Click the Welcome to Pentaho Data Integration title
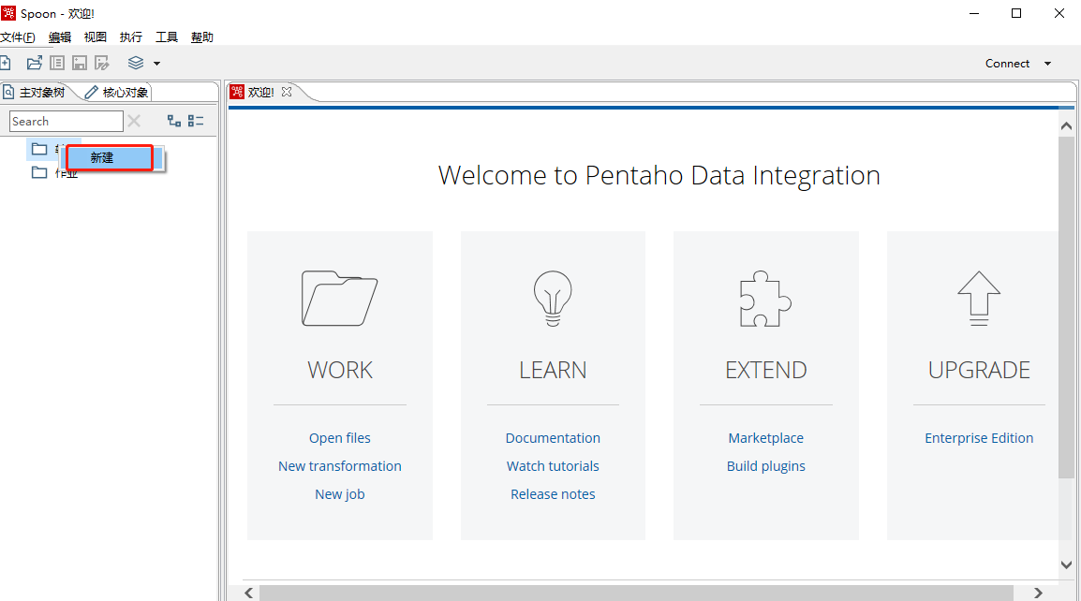The image size is (1081, 601). (659, 176)
